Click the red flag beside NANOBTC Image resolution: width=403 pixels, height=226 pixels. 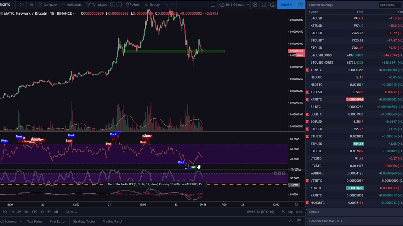307,203
